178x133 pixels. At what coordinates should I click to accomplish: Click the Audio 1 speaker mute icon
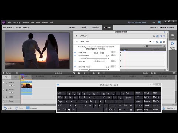[x=7, y=90]
